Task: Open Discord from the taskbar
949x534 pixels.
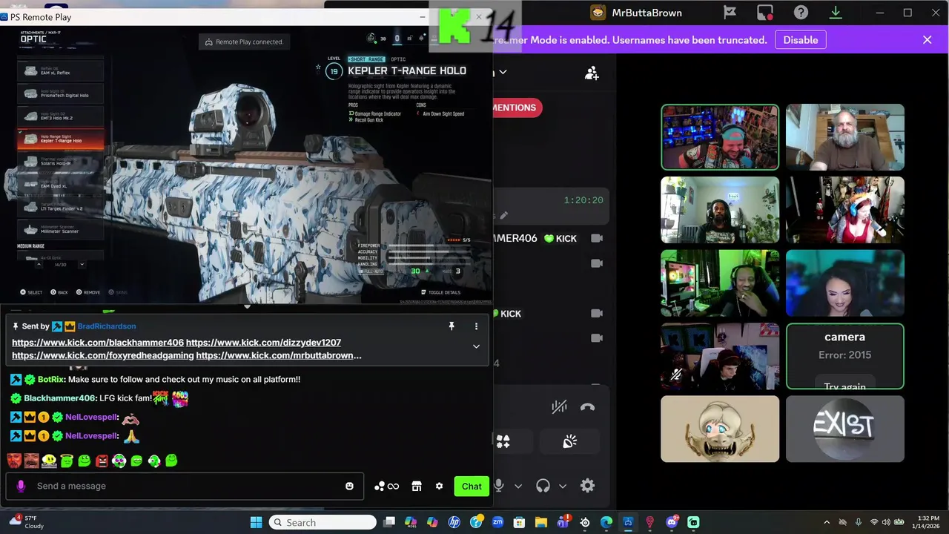Action: click(672, 522)
